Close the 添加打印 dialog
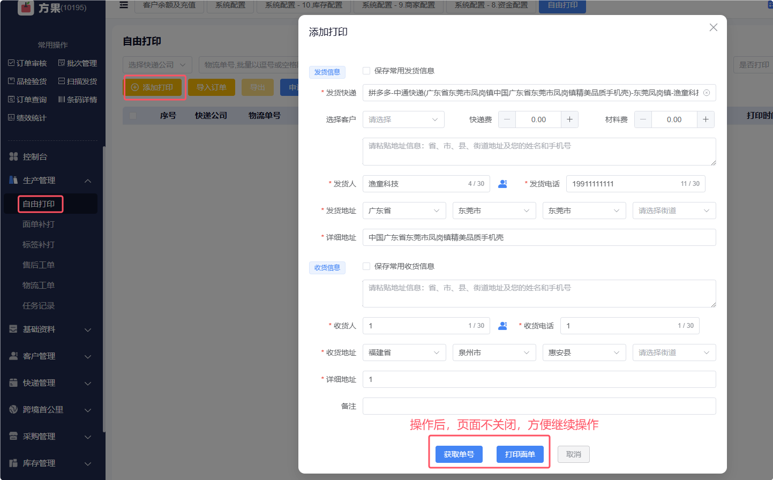 point(713,27)
